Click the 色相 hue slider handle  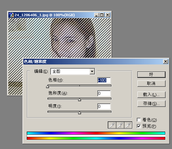click(48, 86)
